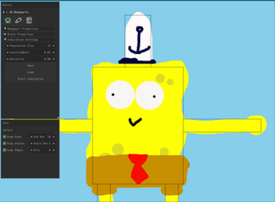
Task: Increase Deviation with right arrow
Action: click(54, 59)
